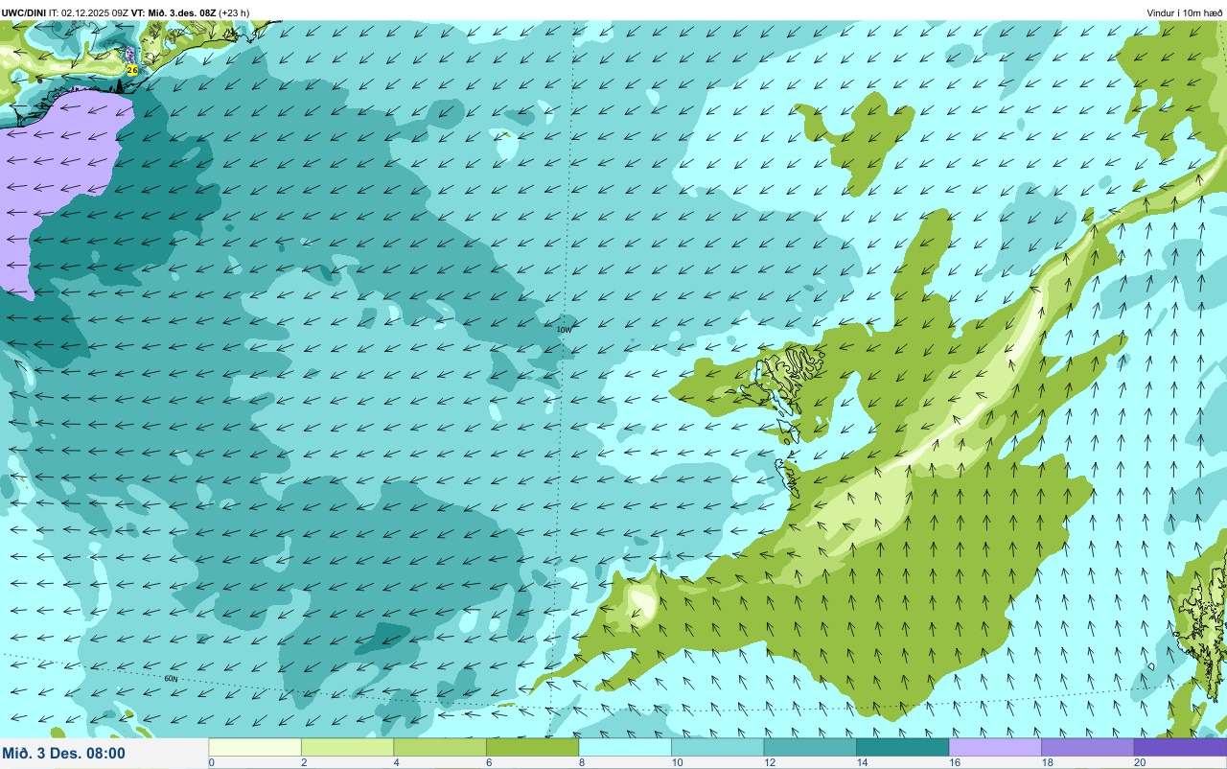Click the 'Mið. 3 Des. 08:00' timestamp
Image resolution: width=1227 pixels, height=769 pixels.
[64, 754]
